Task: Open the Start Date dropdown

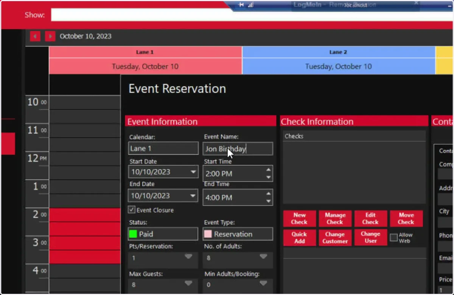Action: click(193, 172)
